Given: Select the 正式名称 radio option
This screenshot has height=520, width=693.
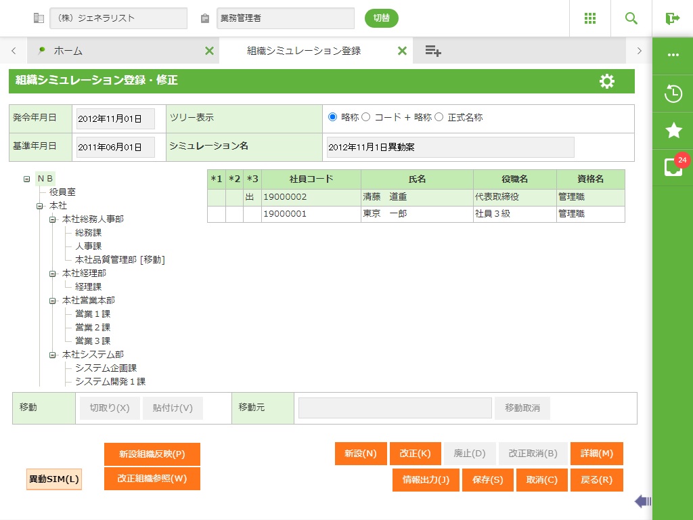Looking at the screenshot, I should 439,117.
